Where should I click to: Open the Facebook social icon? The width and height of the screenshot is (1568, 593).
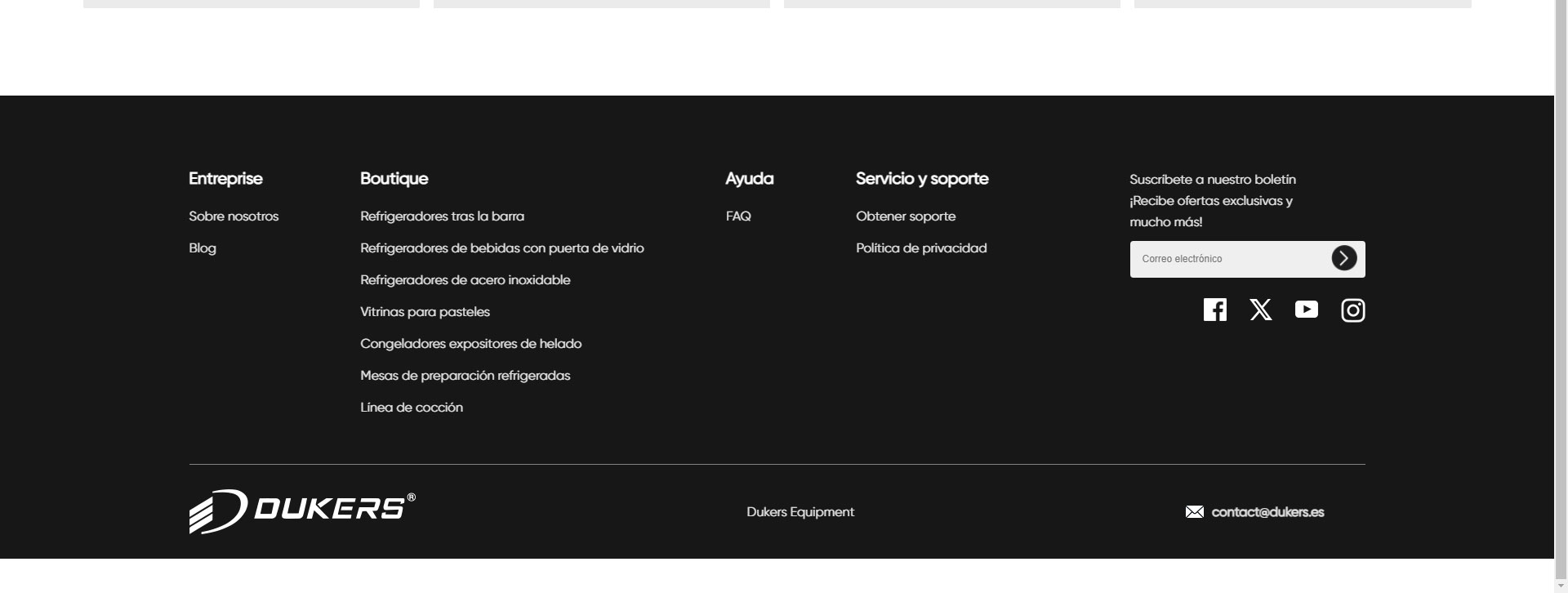1214,310
